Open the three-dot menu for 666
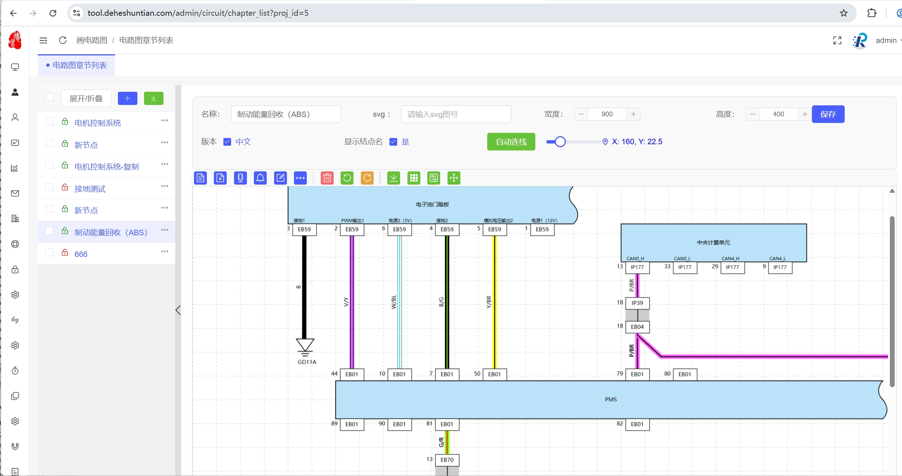Screen dimensions: 902x476 click(165, 252)
